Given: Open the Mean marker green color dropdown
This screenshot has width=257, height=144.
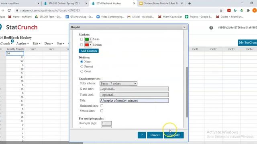Looking at the screenshot, I should tap(88, 39).
